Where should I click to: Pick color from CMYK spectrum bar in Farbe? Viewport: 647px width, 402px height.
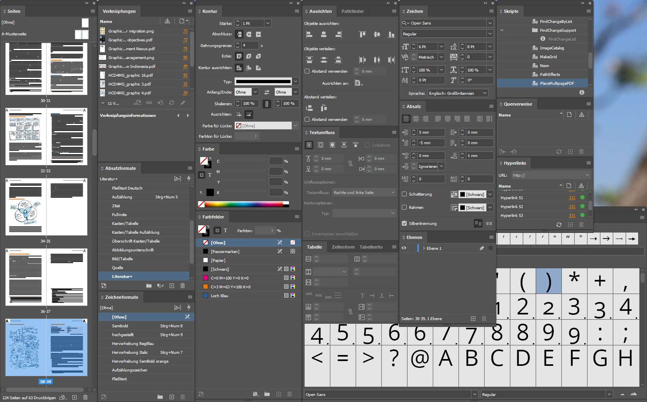[x=244, y=204]
